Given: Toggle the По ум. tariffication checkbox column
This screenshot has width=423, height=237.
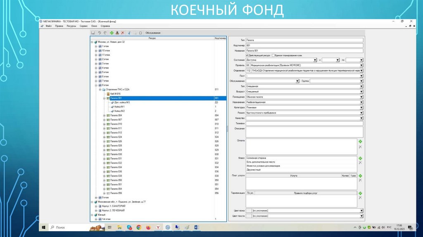Looking at the screenshot, I should click(x=250, y=193).
